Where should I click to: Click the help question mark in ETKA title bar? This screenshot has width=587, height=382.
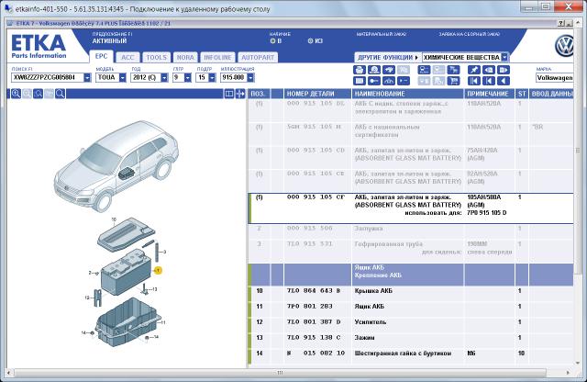[560, 23]
